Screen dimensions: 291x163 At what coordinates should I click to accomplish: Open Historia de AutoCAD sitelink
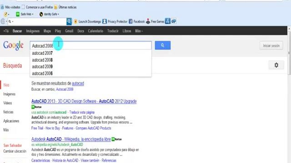[x=65, y=160]
